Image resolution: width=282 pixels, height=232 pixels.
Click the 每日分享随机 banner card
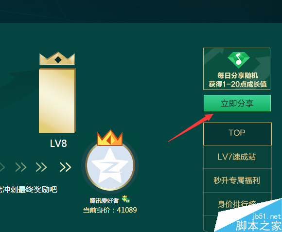pyautogui.click(x=237, y=69)
